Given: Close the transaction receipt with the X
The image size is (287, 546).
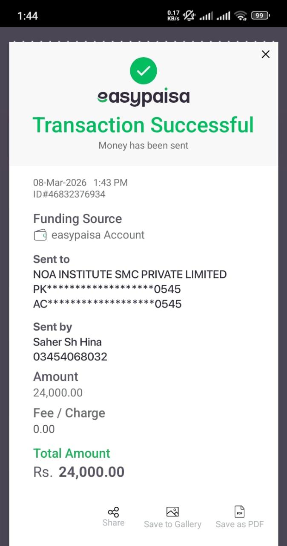Looking at the screenshot, I should point(266,54).
